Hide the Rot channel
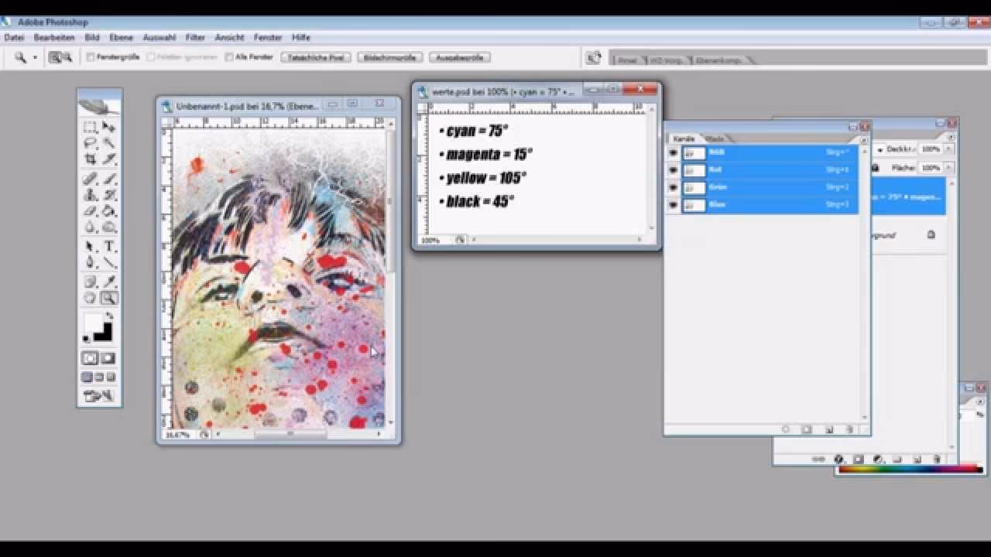 (x=673, y=169)
